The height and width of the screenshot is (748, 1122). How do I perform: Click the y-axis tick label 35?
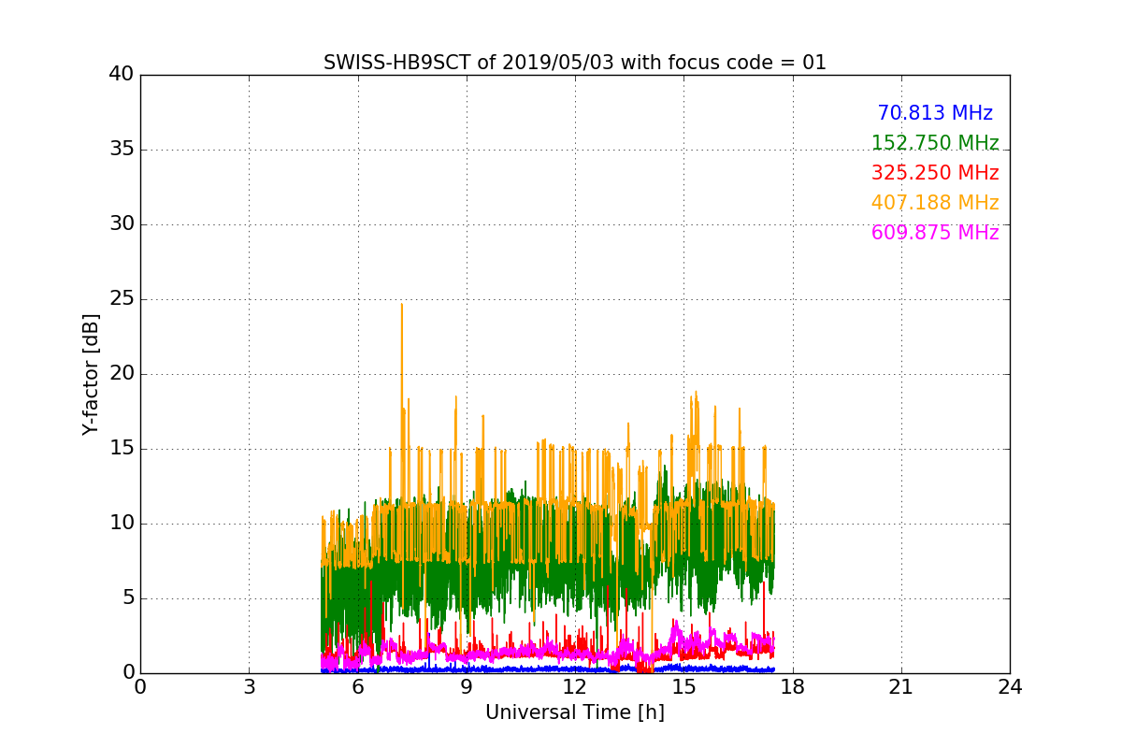coord(122,150)
